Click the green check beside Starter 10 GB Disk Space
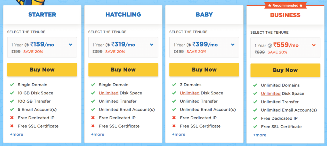Image resolution: width=327 pixels, height=146 pixels. click(x=12, y=93)
